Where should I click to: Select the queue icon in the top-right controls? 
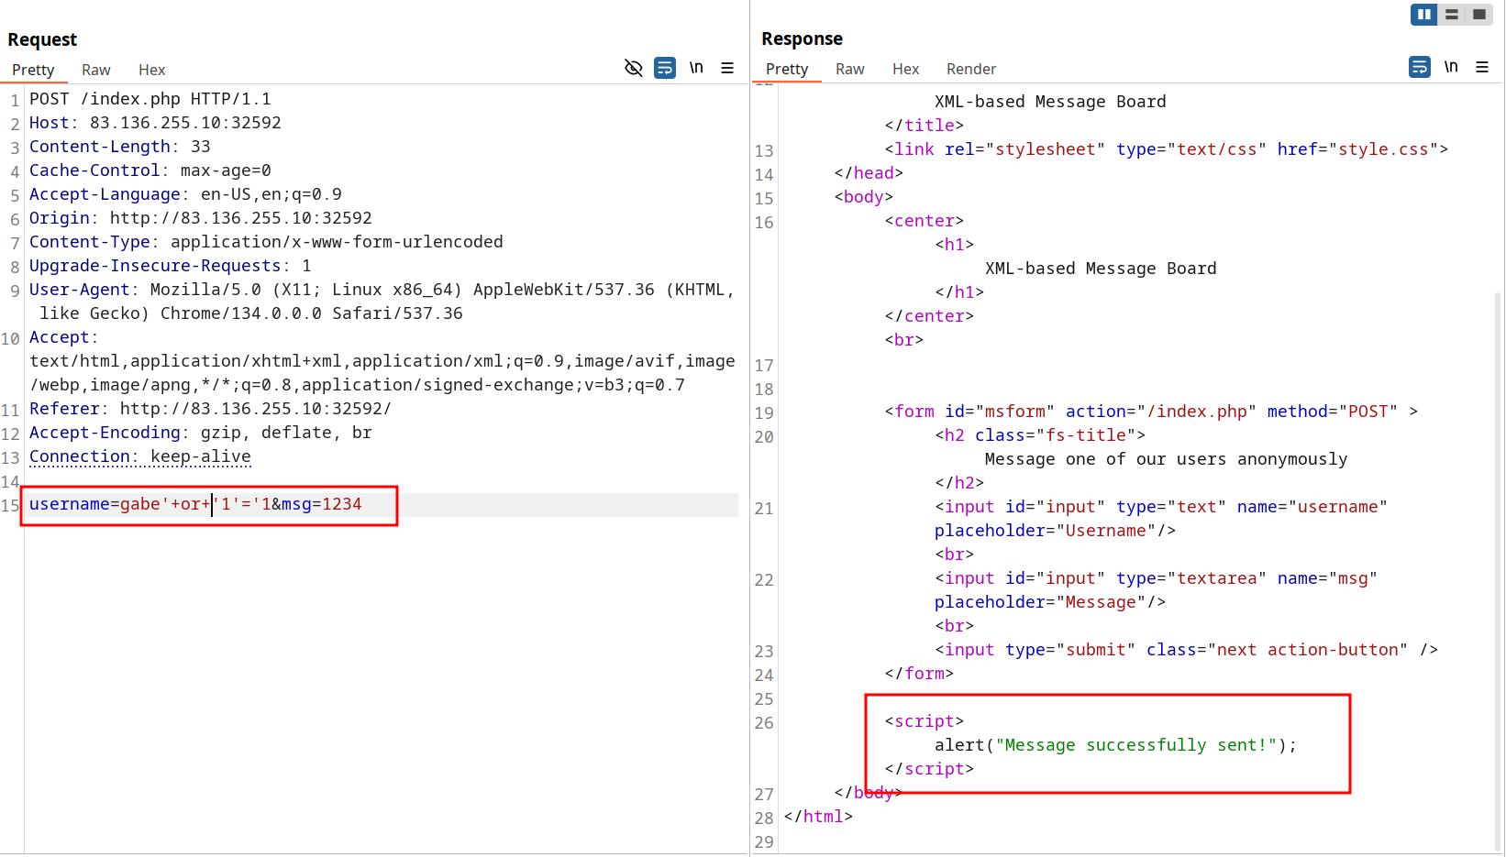1451,15
